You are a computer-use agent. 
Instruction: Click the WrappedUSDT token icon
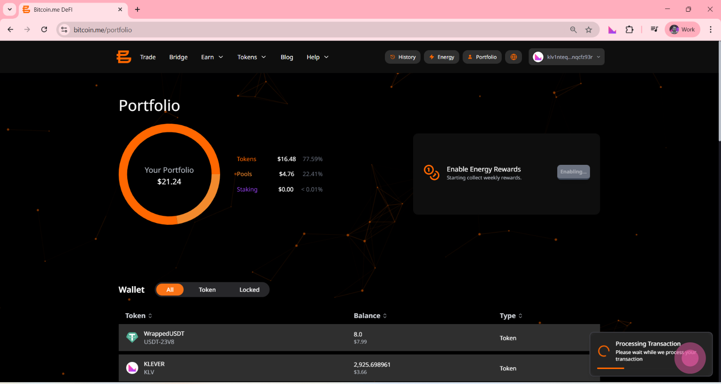[x=132, y=337]
